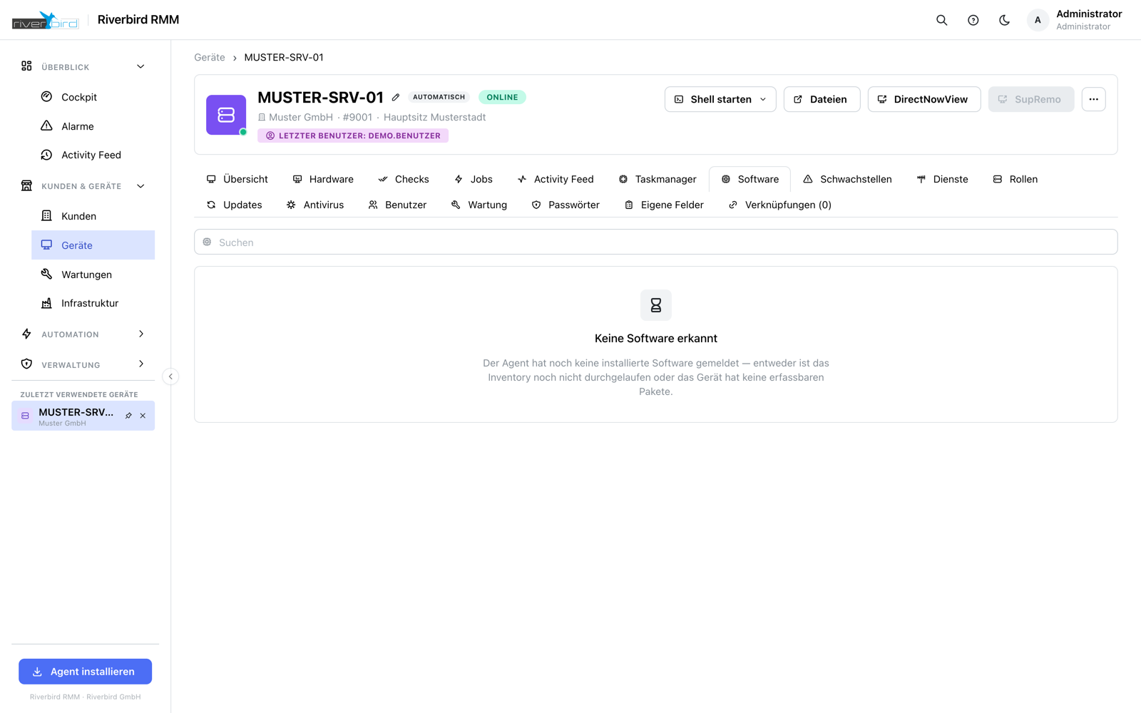Pin the MUSTER-SRV recent device
This screenshot has width=1141, height=713.
[x=128, y=416]
